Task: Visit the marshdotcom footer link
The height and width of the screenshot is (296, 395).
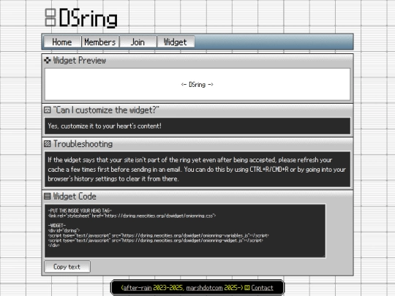Action: [204, 288]
